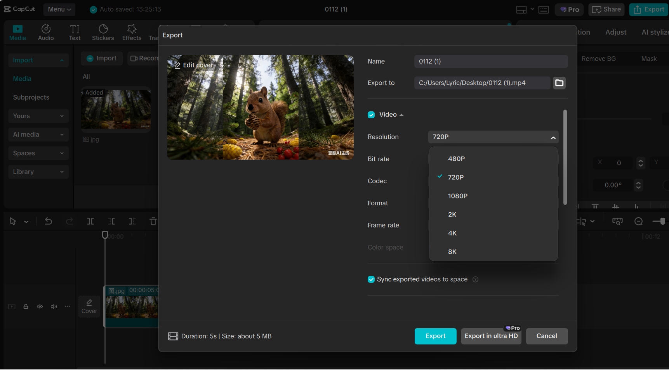Uncheck the Video export checkbox
The height and width of the screenshot is (370, 669).
371,114
